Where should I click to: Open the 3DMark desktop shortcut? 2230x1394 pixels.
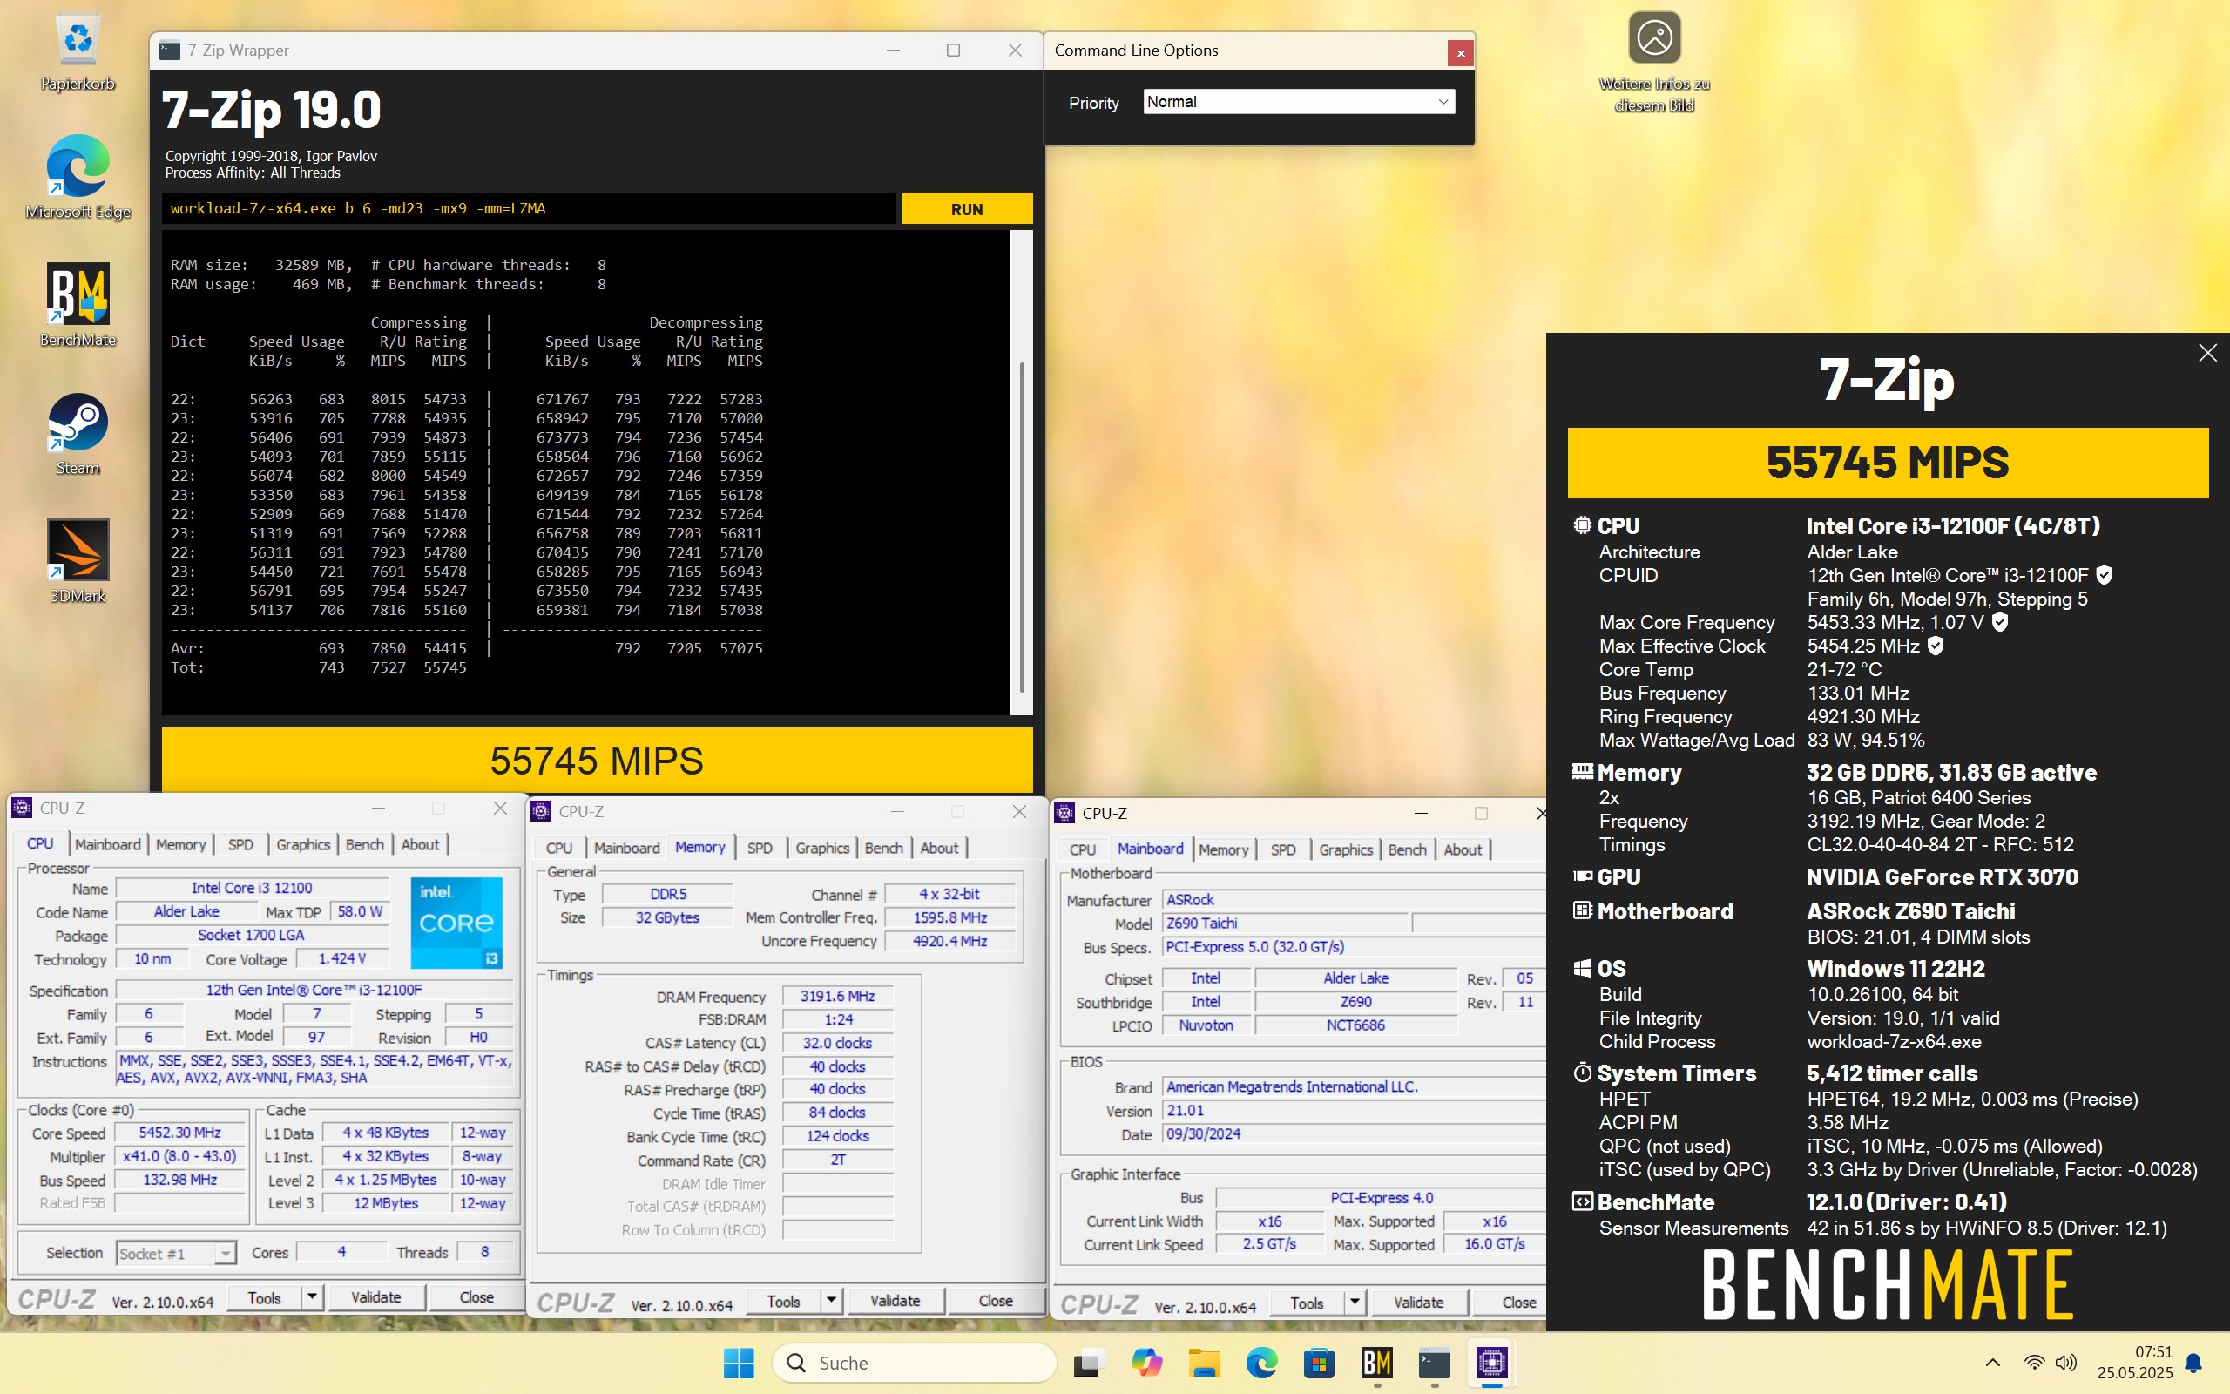(78, 561)
